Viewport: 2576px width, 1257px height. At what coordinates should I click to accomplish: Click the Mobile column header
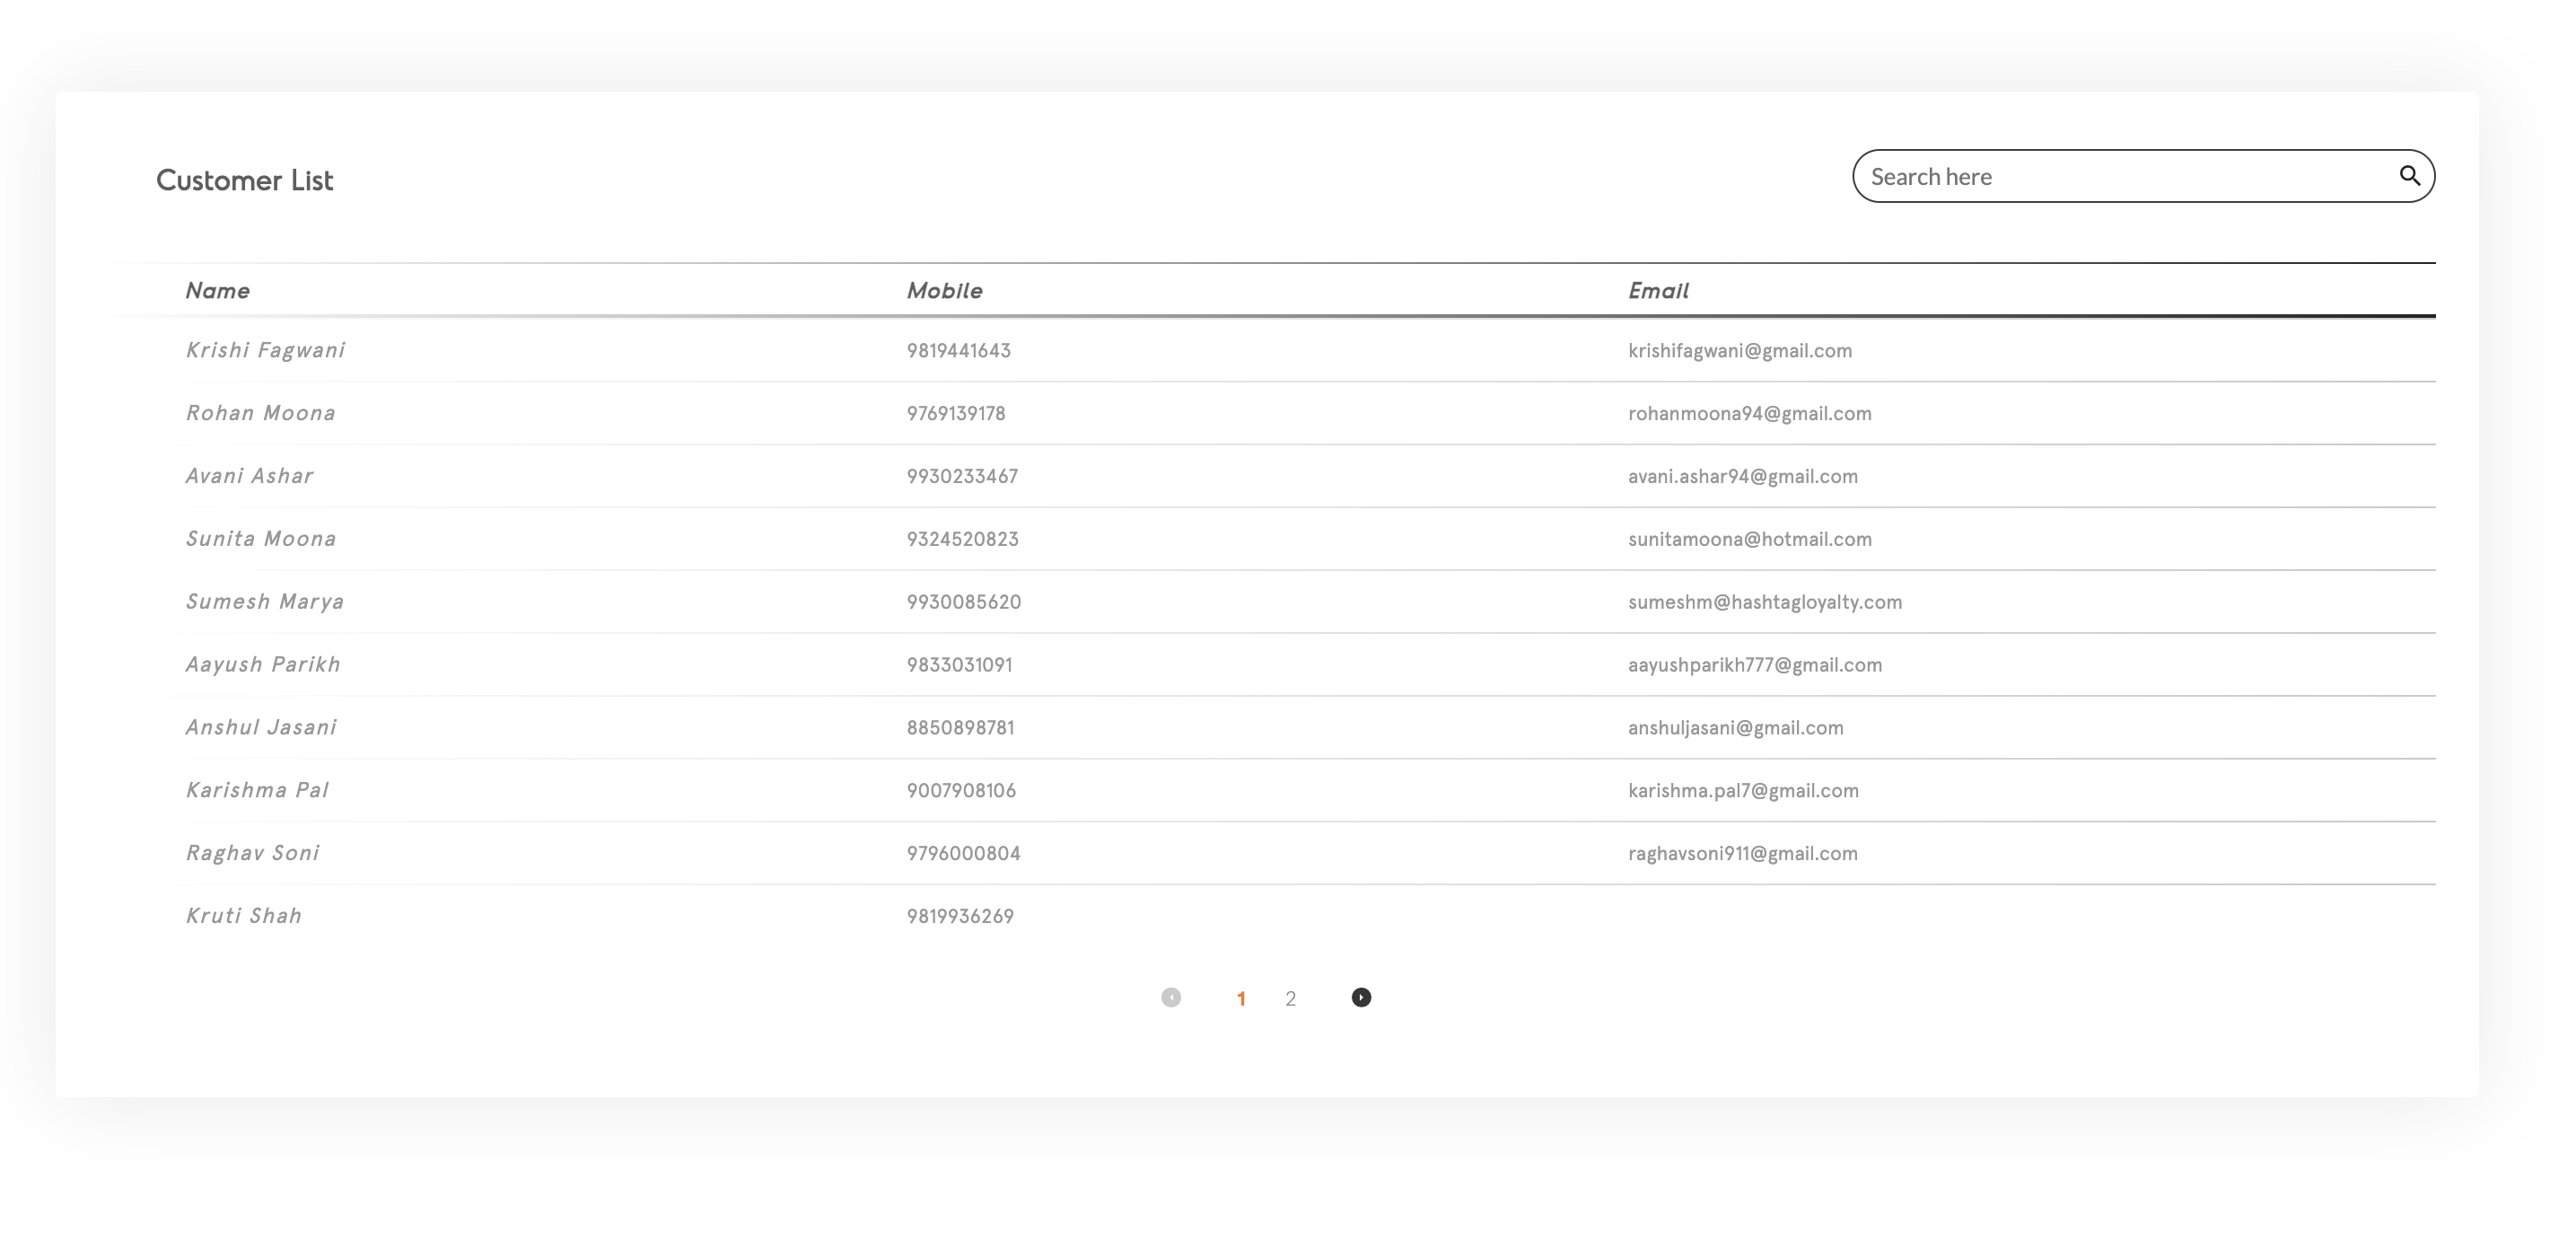pos(944,291)
